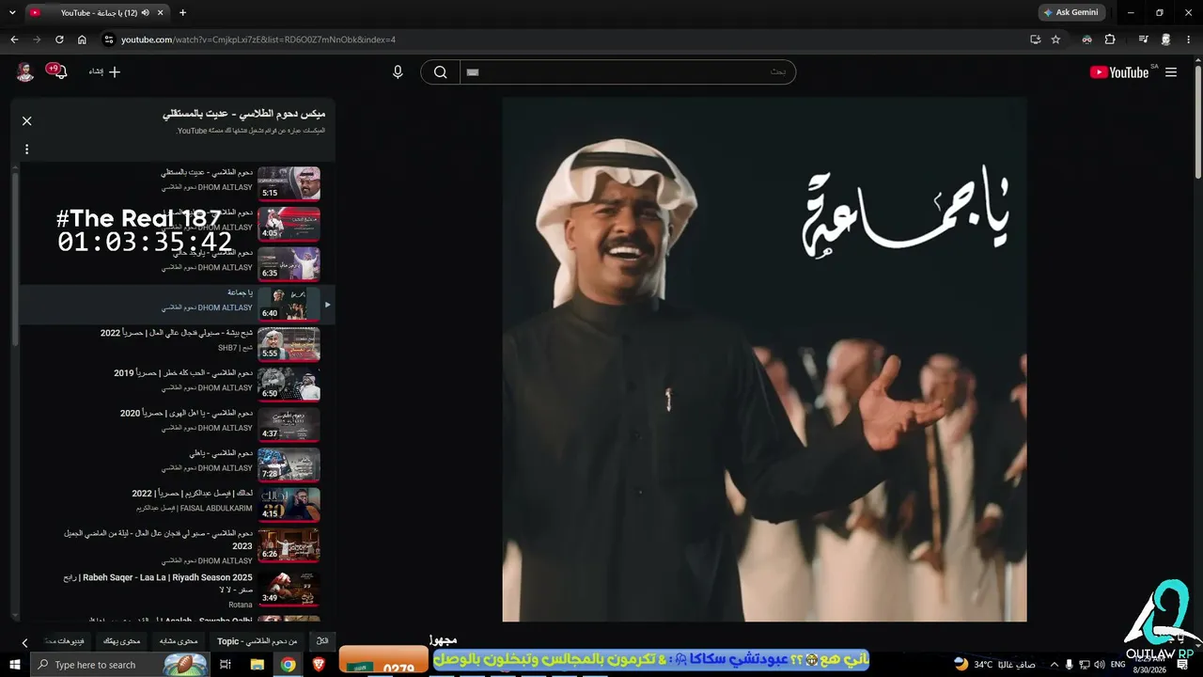Open a new browser tab
The height and width of the screenshot is (677, 1203).
coord(182,13)
